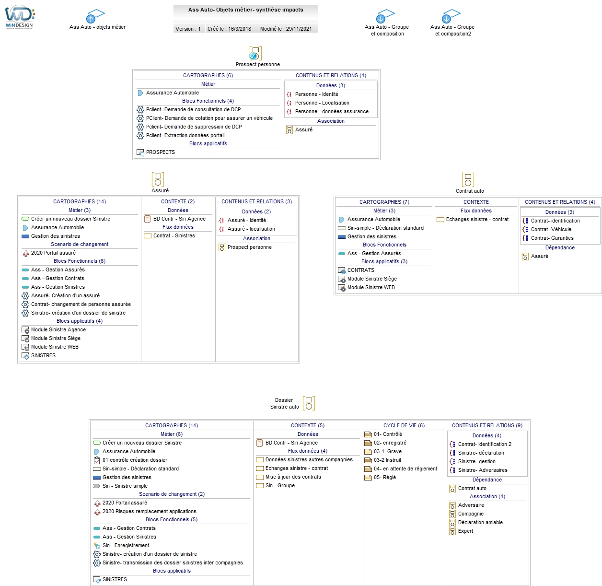This screenshot has height=586, width=602.
Task: Click the CONTRATS application icon
Action: pos(342,270)
